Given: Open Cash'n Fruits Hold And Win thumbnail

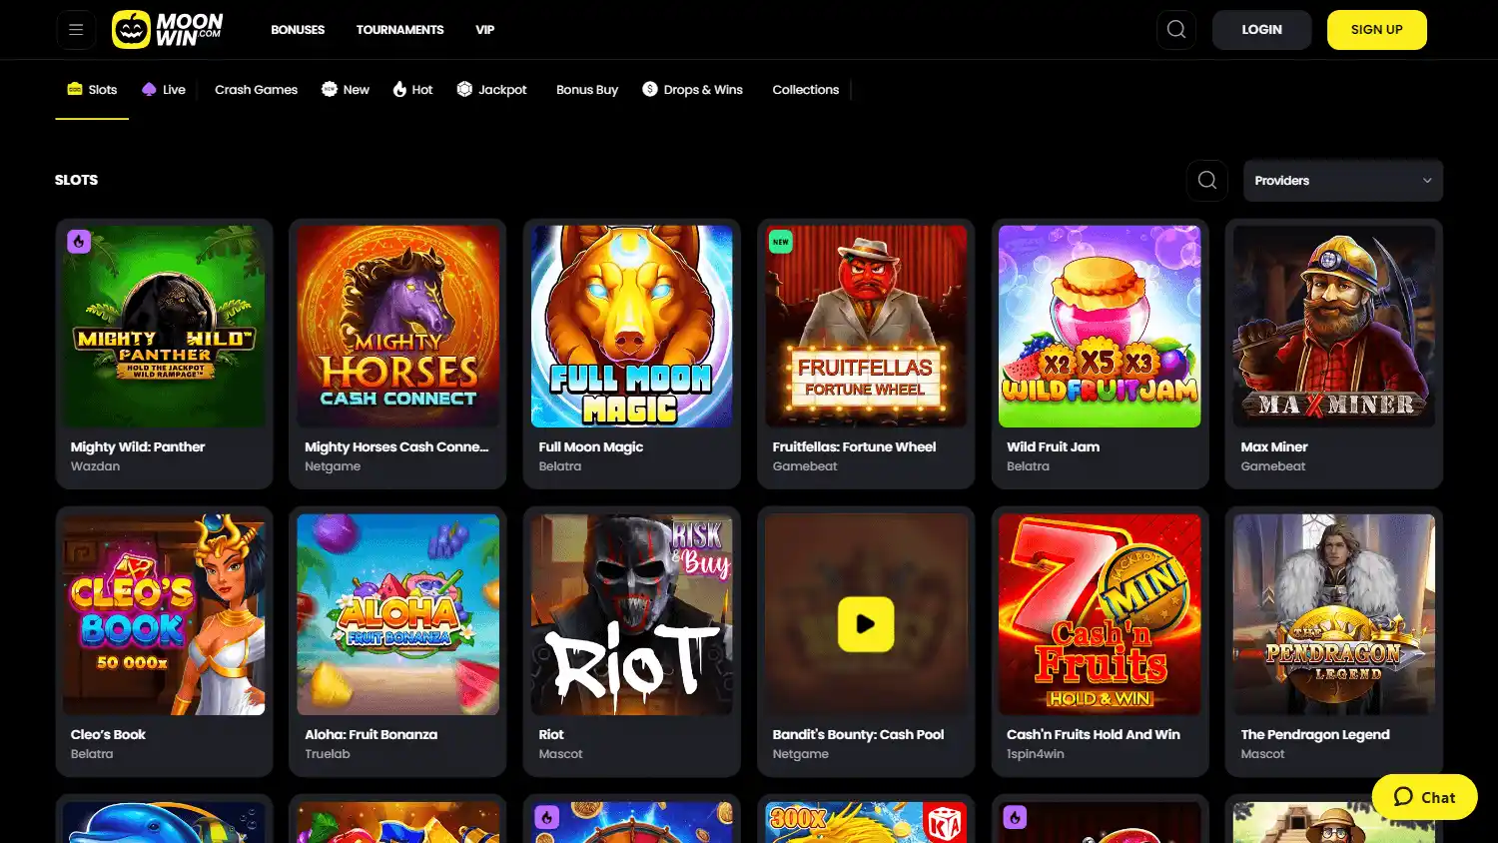Looking at the screenshot, I should pos(1100,614).
